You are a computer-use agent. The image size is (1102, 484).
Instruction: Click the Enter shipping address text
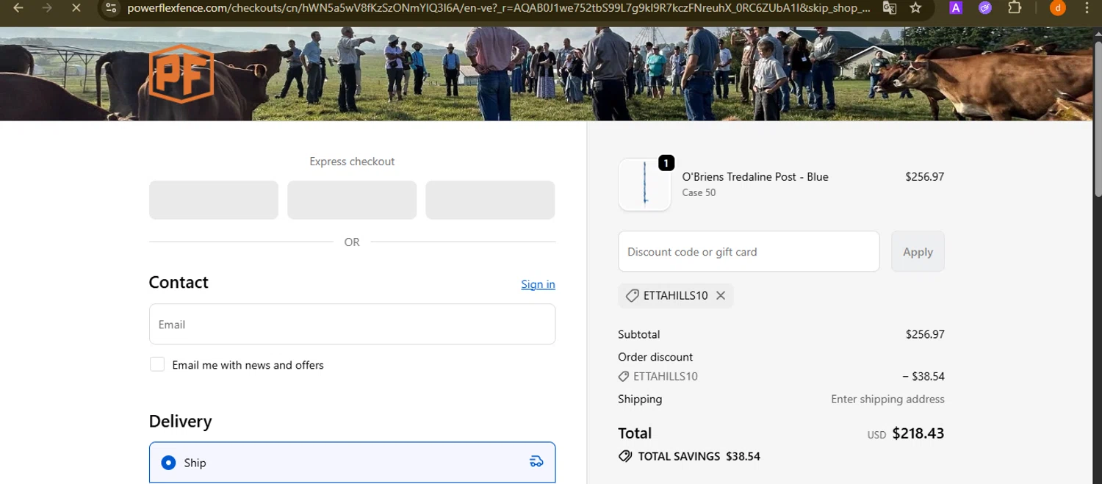point(887,400)
